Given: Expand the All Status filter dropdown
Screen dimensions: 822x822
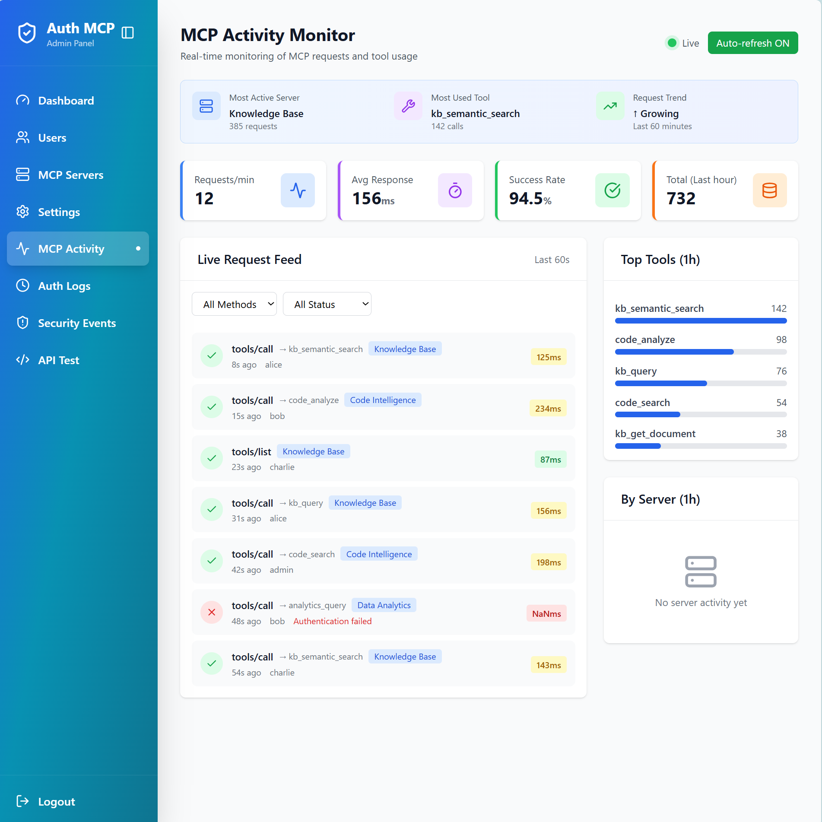Looking at the screenshot, I should (327, 305).
